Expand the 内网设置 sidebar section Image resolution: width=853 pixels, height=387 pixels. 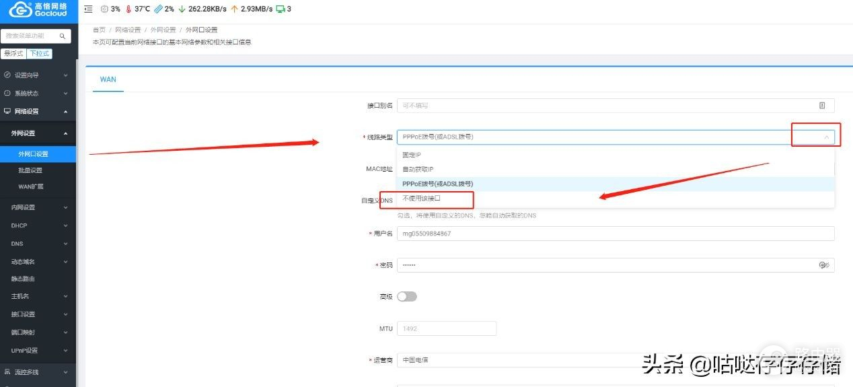38,207
